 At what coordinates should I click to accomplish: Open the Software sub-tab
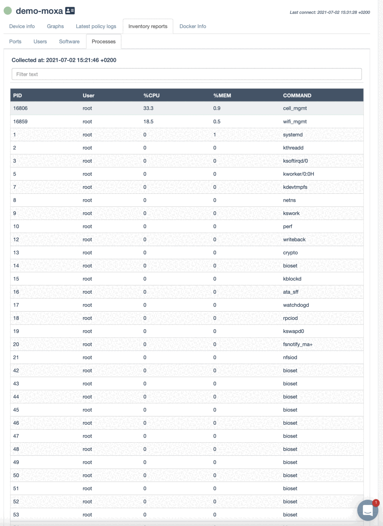69,41
